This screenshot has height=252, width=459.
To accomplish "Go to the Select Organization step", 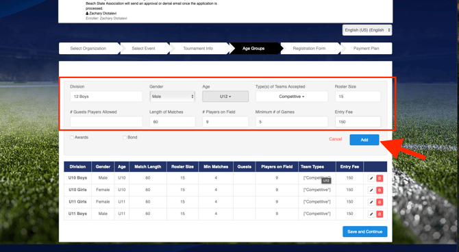I will click(88, 49).
